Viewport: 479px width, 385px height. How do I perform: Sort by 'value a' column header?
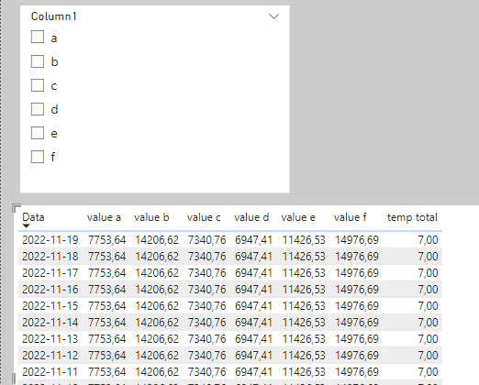click(104, 217)
